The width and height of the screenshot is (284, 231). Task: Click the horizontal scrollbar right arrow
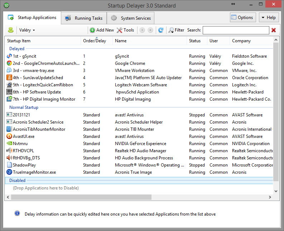click(270, 197)
